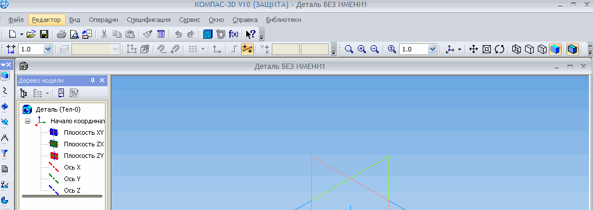This screenshot has height=210, width=593.
Task: Activate the pan move arrows icon
Action: (x=473, y=49)
